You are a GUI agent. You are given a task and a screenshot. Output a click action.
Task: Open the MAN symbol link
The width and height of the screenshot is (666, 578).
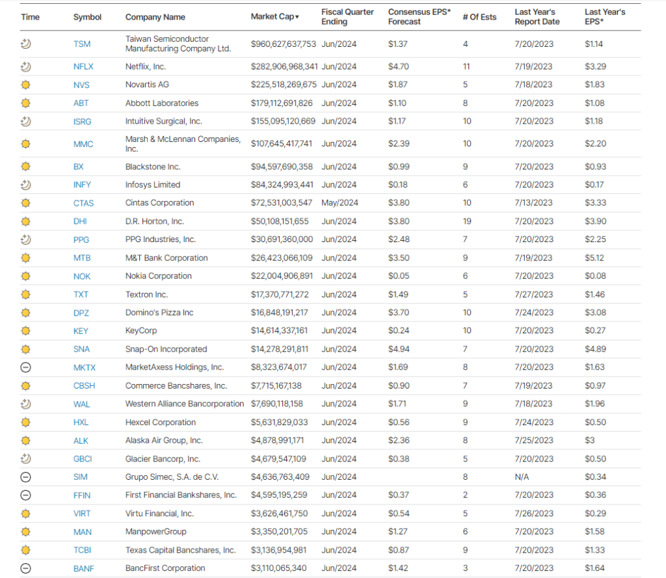tap(83, 532)
